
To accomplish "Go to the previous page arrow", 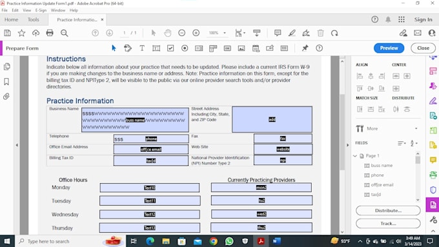I will 95,33.
